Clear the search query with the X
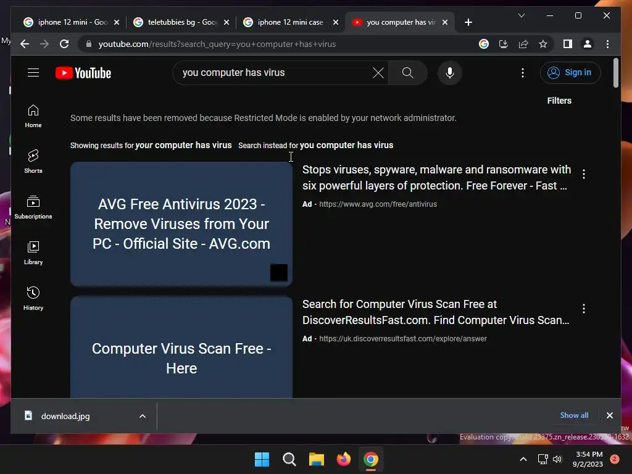This screenshot has height=474, width=632. point(378,73)
